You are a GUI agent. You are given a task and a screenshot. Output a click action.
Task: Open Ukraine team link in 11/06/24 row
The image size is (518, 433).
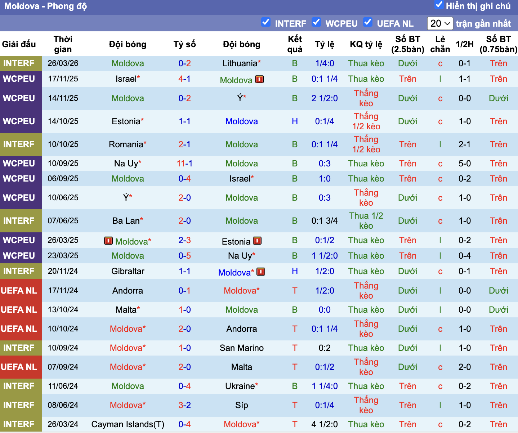pyautogui.click(x=240, y=386)
